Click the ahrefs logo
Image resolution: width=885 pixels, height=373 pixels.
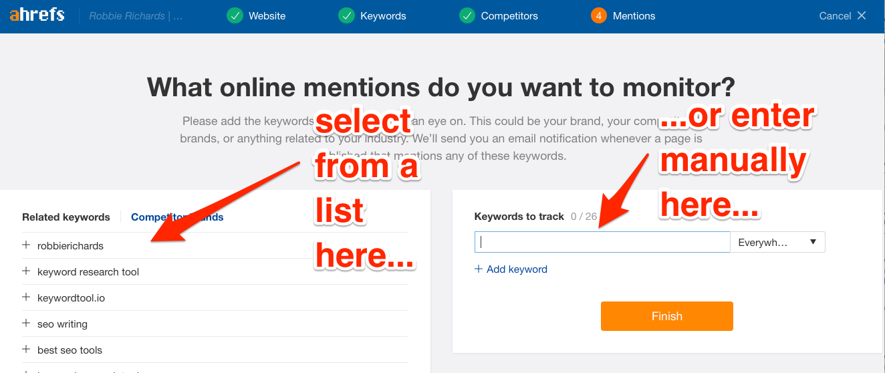(x=37, y=15)
